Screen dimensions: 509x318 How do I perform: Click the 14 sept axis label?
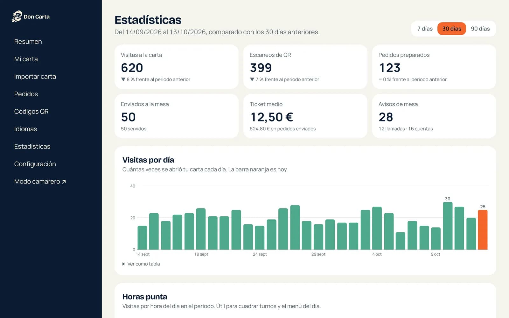[143, 254]
